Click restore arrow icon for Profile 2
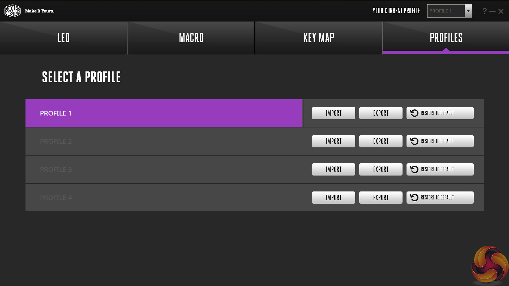This screenshot has height=286, width=509. click(414, 141)
